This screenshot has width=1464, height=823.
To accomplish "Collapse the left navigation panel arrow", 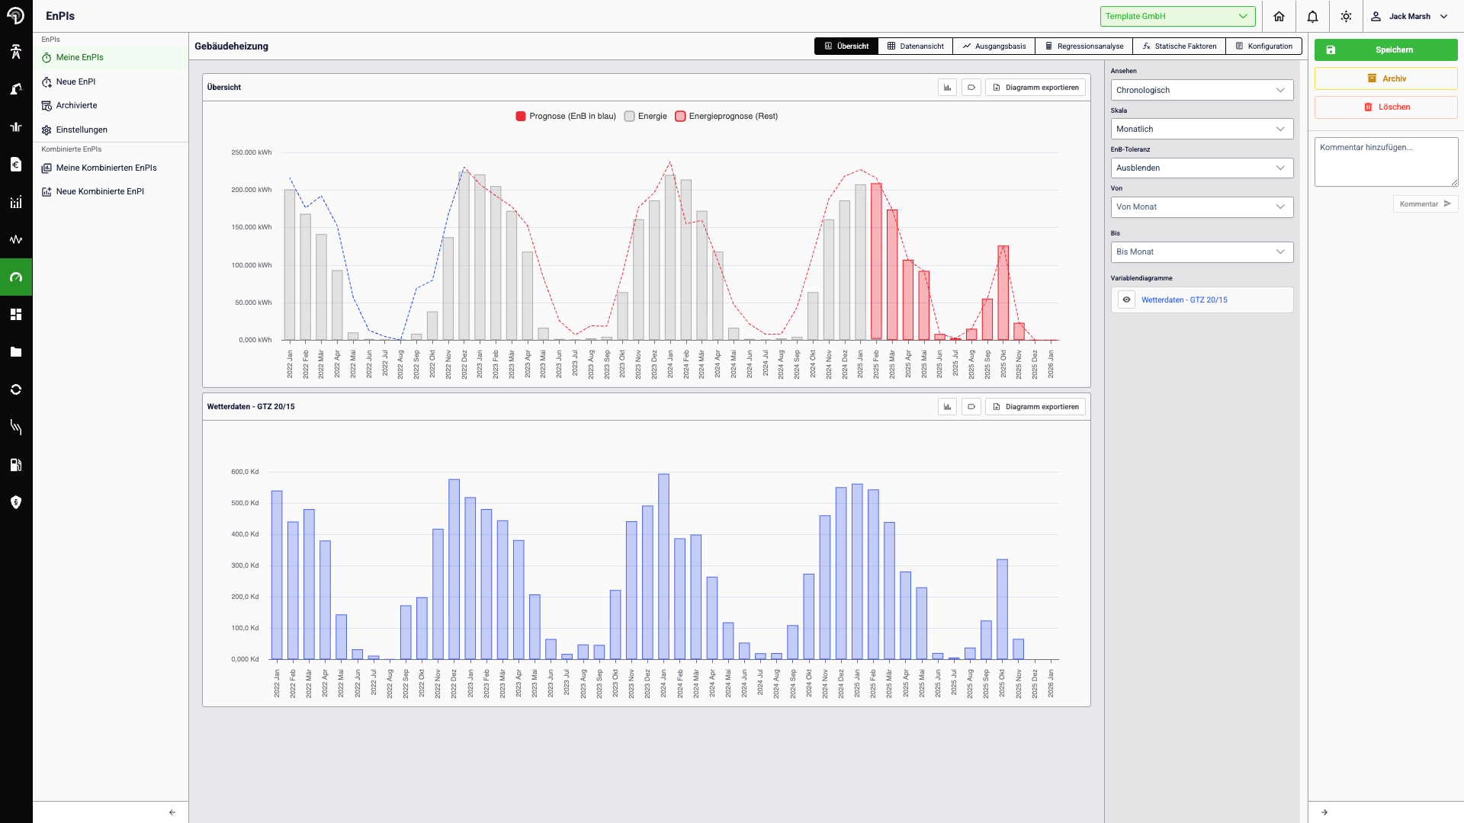I will click(172, 812).
